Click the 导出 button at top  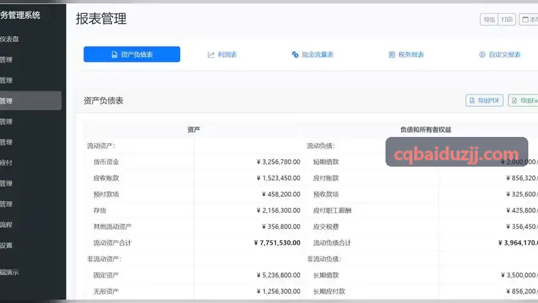[x=489, y=19]
